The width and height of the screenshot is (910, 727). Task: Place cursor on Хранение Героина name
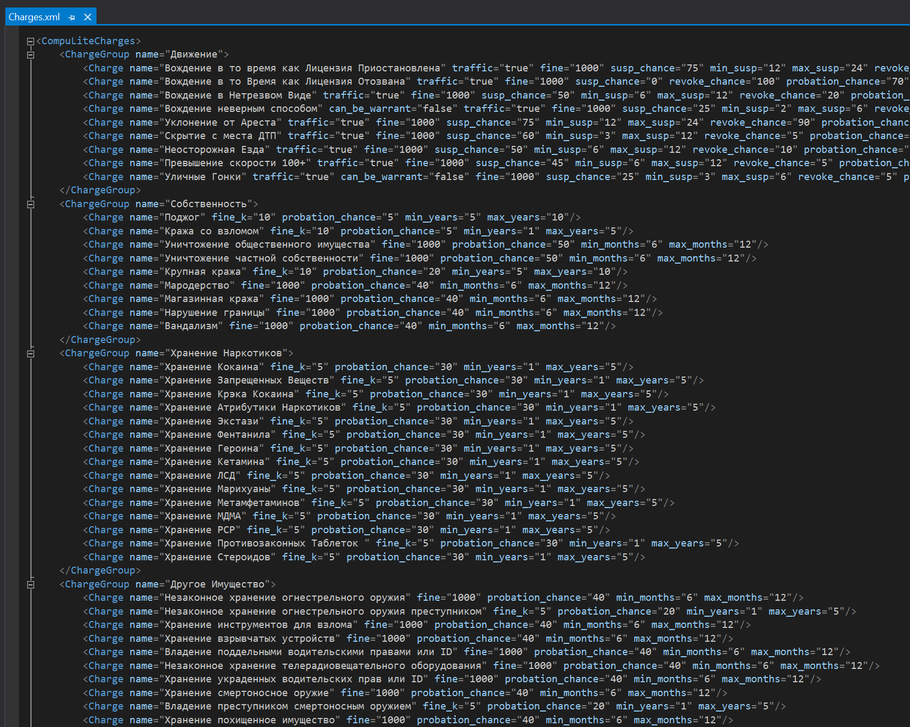(x=211, y=448)
